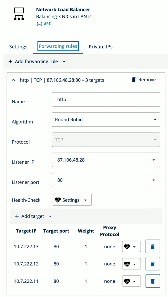Expand the Algorithm dropdown showing Round Robin

(x=154, y=119)
